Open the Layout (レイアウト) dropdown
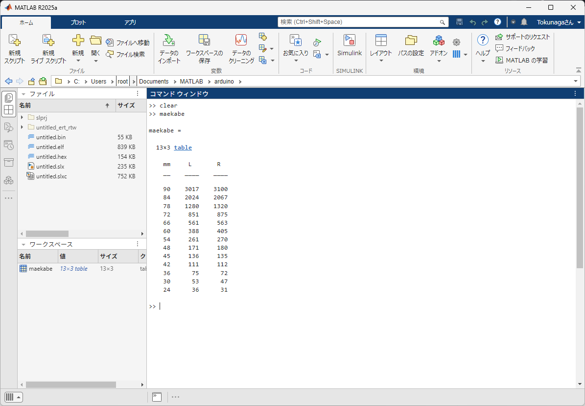Viewport: 585px width, 406px height. coord(381,54)
